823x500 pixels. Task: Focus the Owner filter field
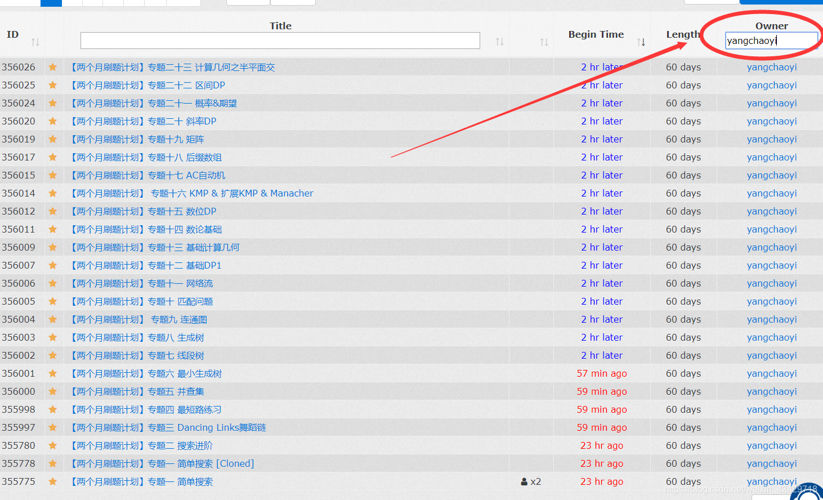(771, 41)
